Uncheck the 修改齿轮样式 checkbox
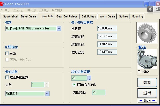 74,85
